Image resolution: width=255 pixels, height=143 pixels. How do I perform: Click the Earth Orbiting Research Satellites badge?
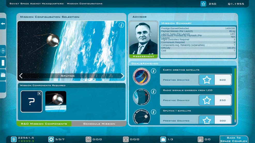tap(142, 76)
